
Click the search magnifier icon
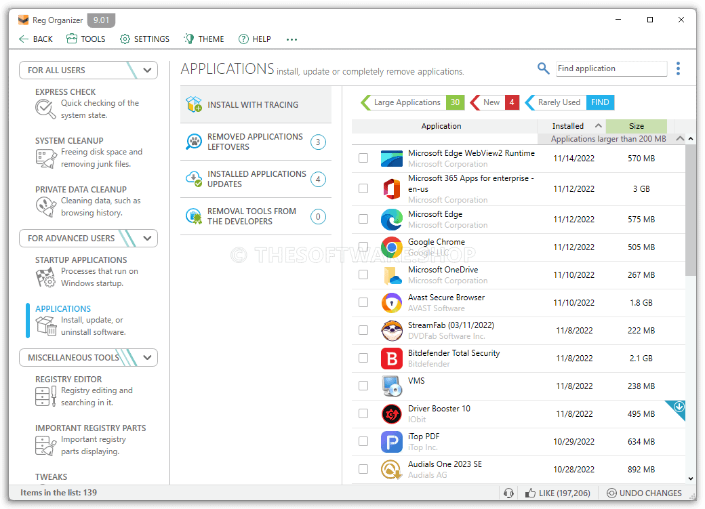543,68
